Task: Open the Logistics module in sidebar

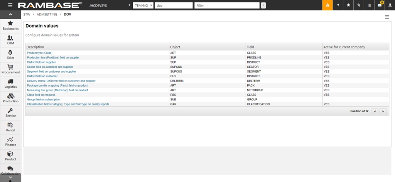Action: tap(10, 83)
